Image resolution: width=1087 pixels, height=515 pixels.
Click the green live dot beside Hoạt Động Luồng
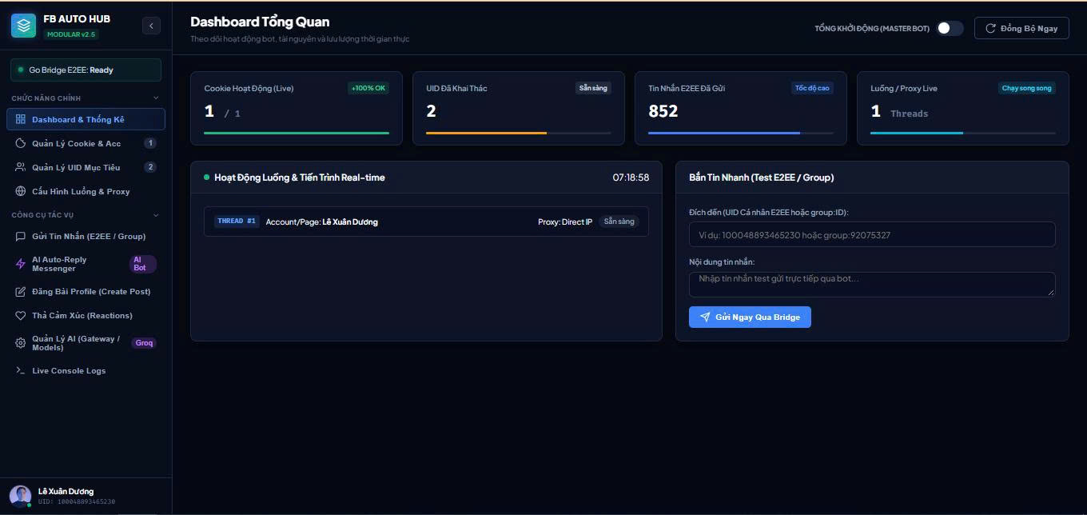(206, 178)
